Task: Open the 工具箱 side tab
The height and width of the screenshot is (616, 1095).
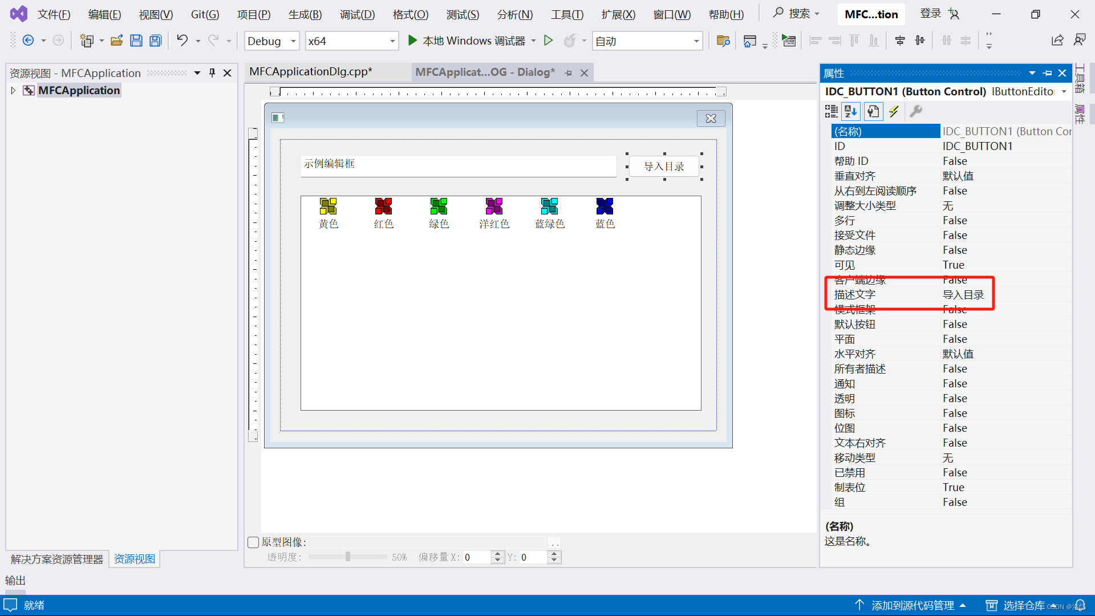Action: tap(1080, 79)
